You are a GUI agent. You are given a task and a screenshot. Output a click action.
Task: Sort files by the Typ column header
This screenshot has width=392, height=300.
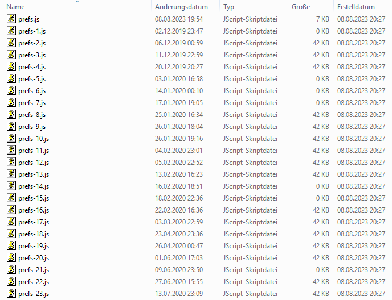coord(228,7)
